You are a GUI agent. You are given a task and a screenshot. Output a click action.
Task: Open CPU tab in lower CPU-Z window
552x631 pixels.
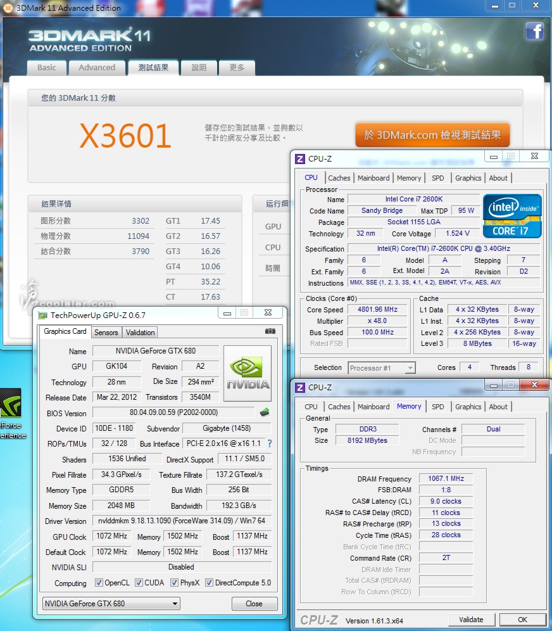pos(311,407)
